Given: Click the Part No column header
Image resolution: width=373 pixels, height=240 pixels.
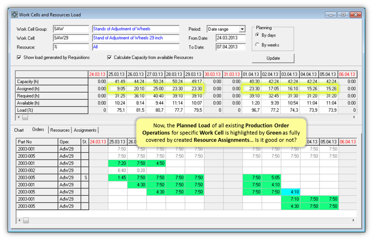Looking at the screenshot, I should (x=37, y=142).
